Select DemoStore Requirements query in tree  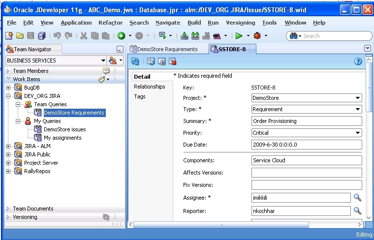[x=74, y=113]
